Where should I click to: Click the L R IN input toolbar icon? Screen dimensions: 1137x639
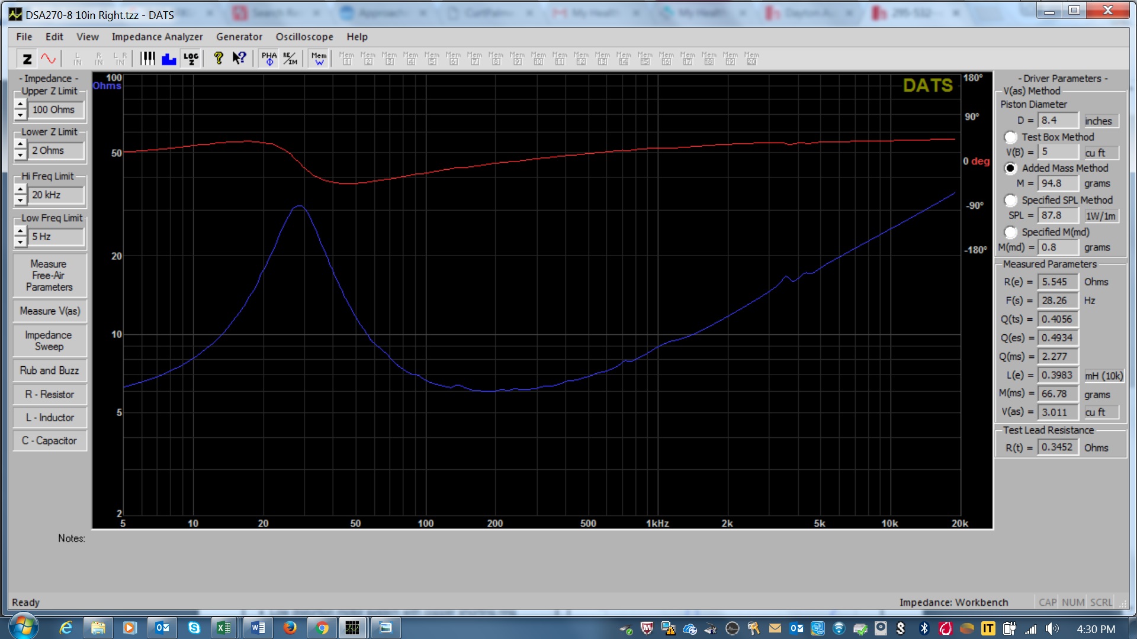click(120, 59)
